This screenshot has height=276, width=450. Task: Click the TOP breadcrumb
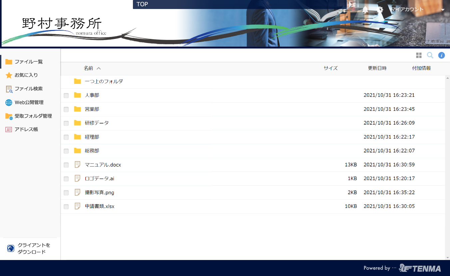(x=142, y=4)
